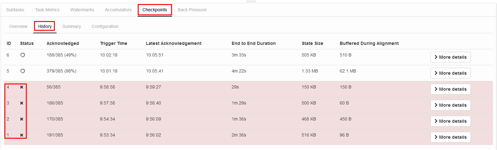Expand More details for checkpoint 6

[450, 57]
